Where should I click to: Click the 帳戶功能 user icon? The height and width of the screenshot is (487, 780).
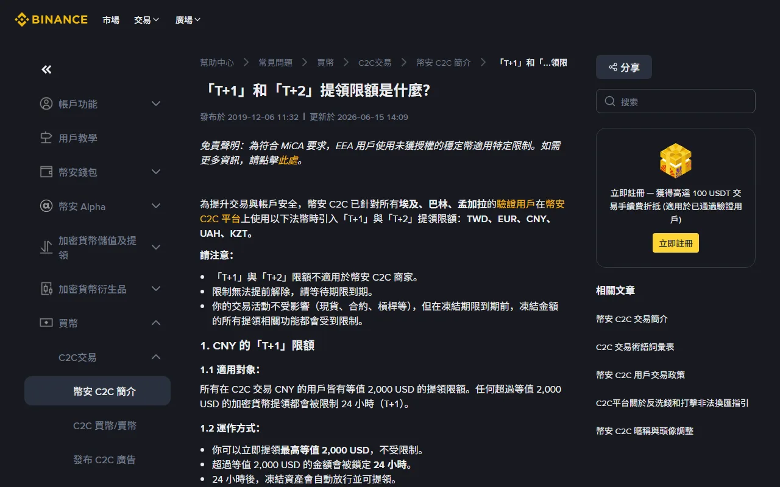pos(46,103)
